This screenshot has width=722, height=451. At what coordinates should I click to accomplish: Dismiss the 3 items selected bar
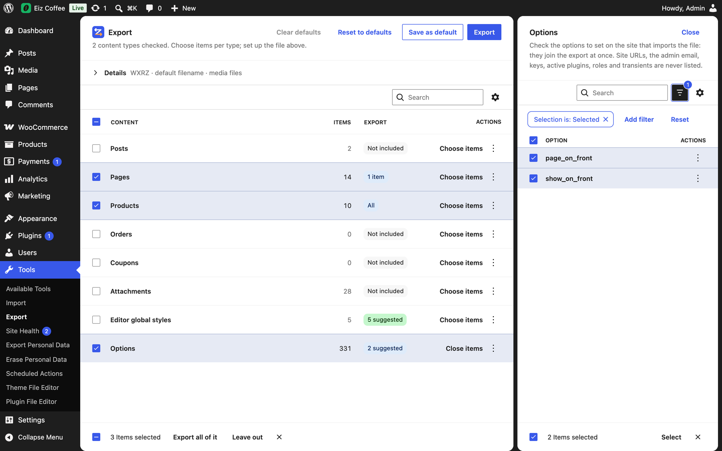pyautogui.click(x=279, y=437)
